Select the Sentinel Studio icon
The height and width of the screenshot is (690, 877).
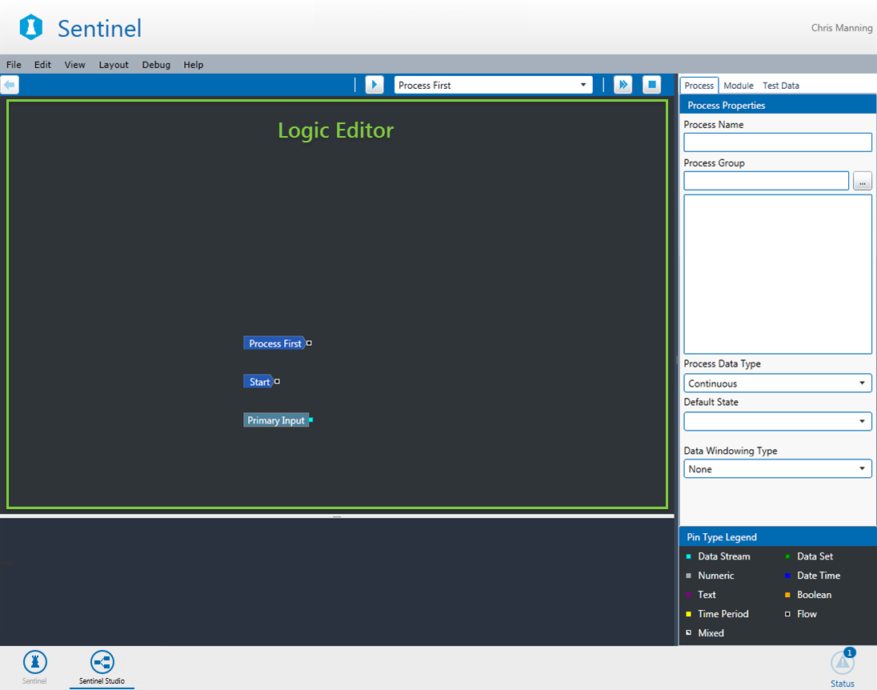tap(102, 662)
